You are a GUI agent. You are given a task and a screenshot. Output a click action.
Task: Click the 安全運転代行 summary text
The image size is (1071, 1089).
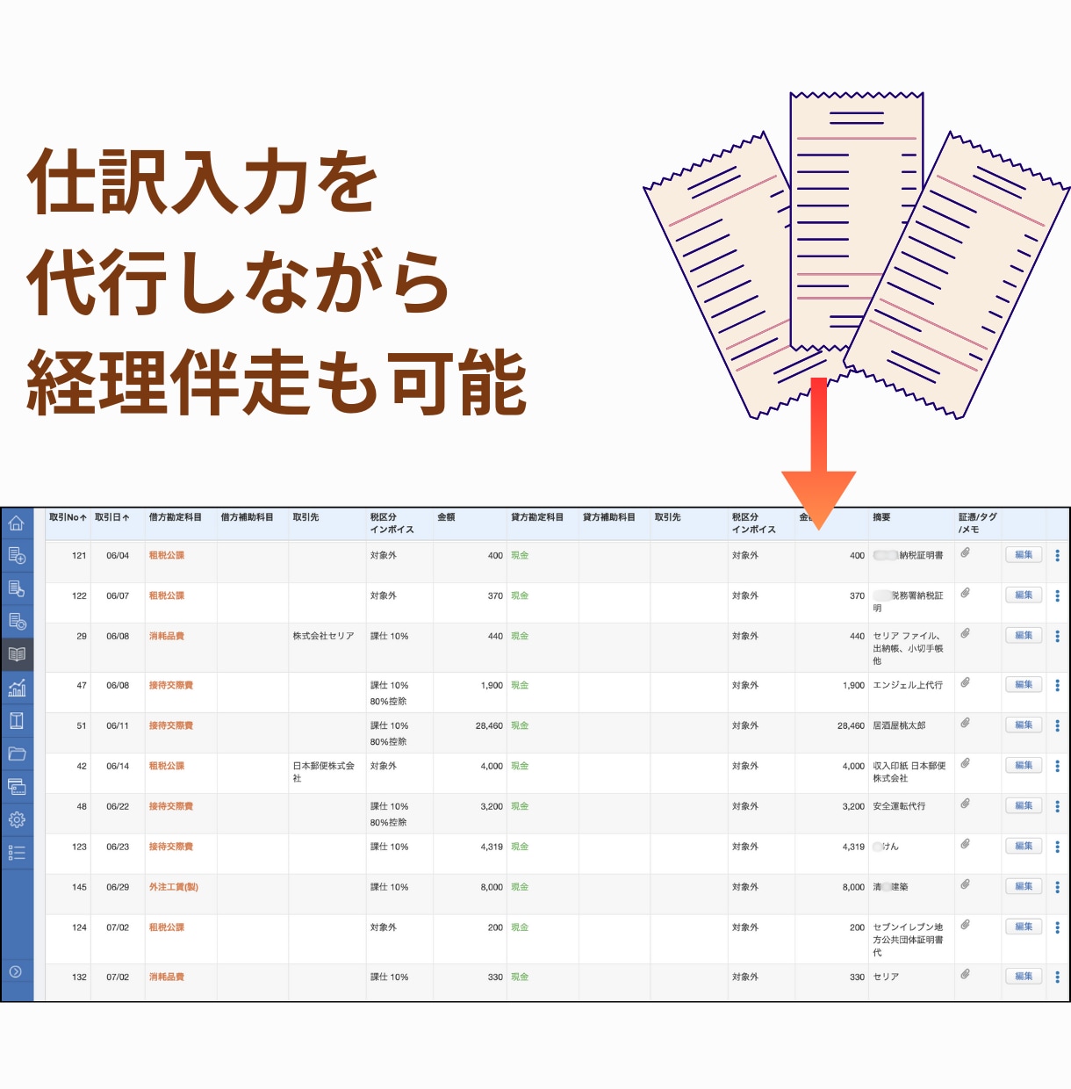[899, 807]
